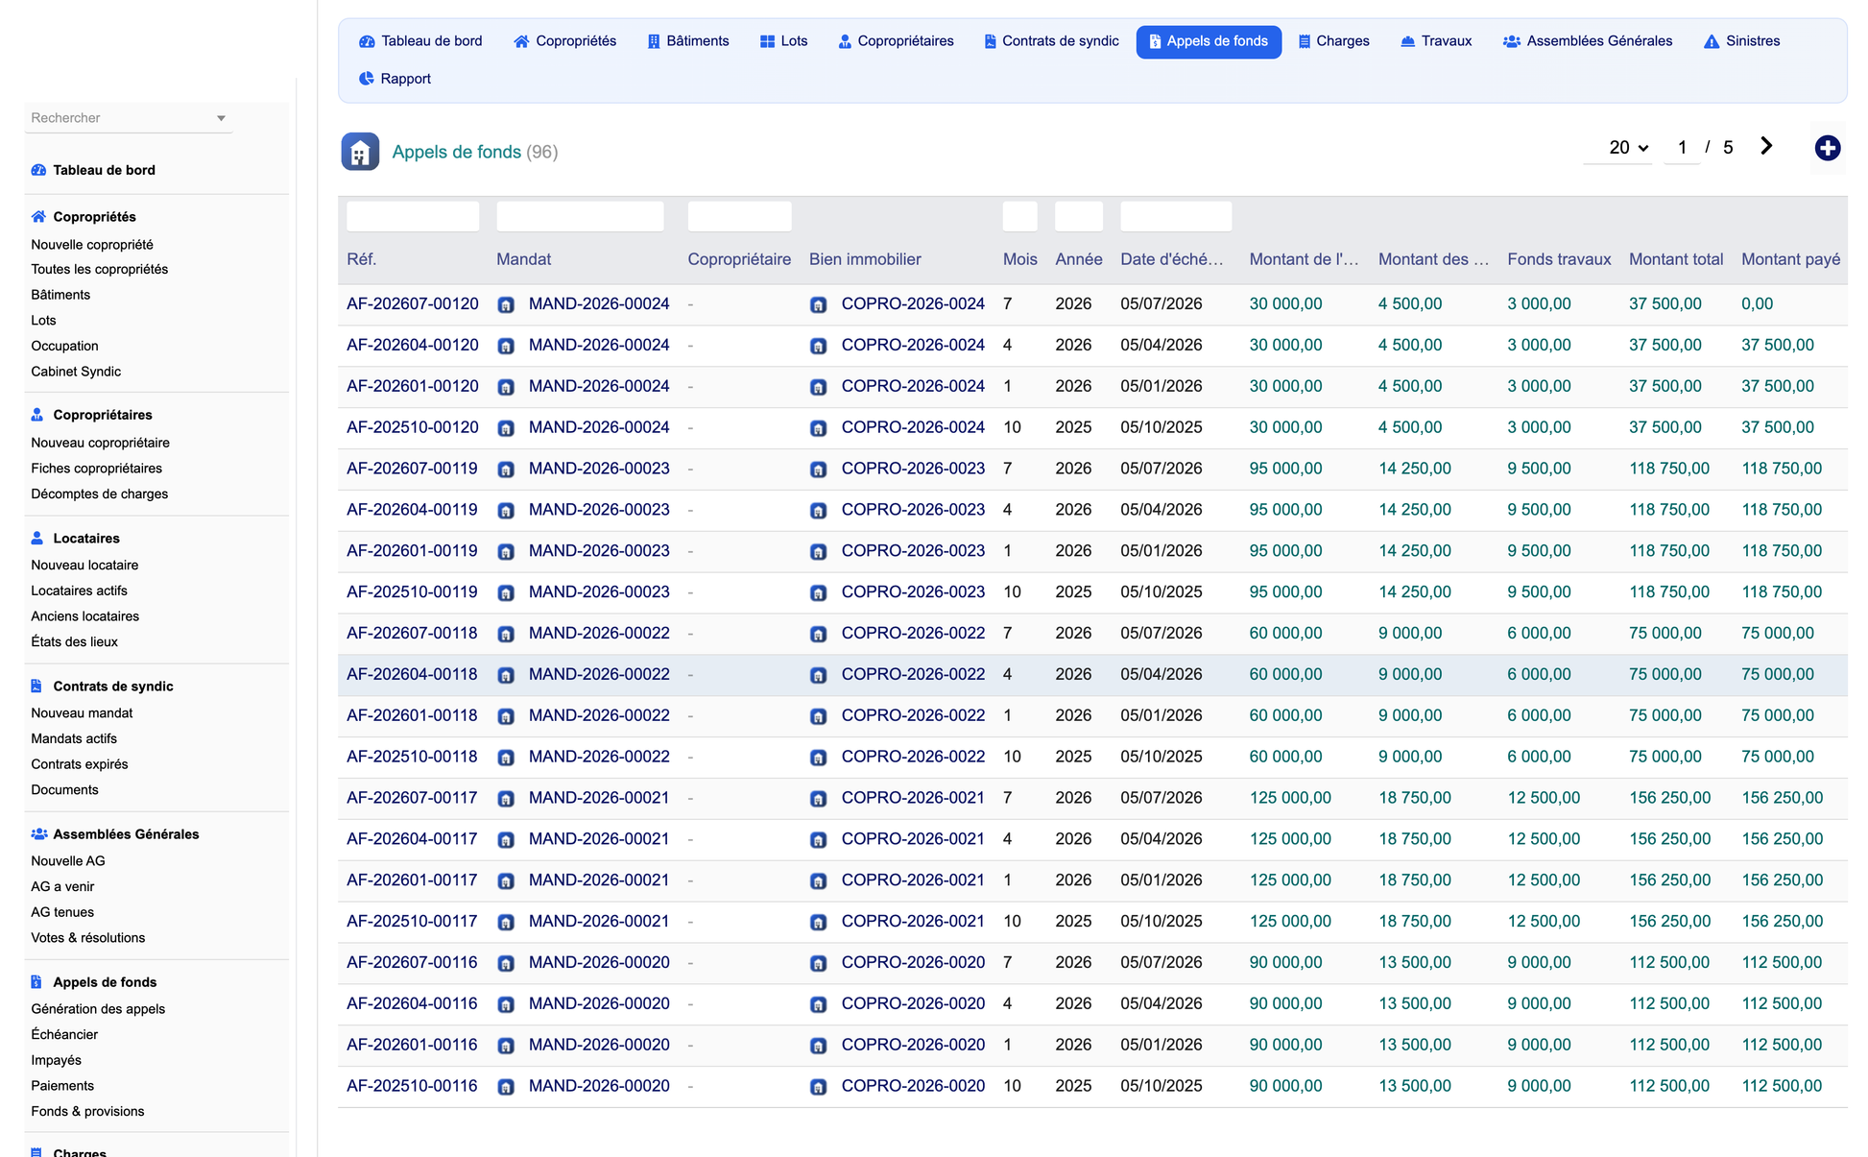Switch to the Assemblées Générales tab

(x=1588, y=41)
